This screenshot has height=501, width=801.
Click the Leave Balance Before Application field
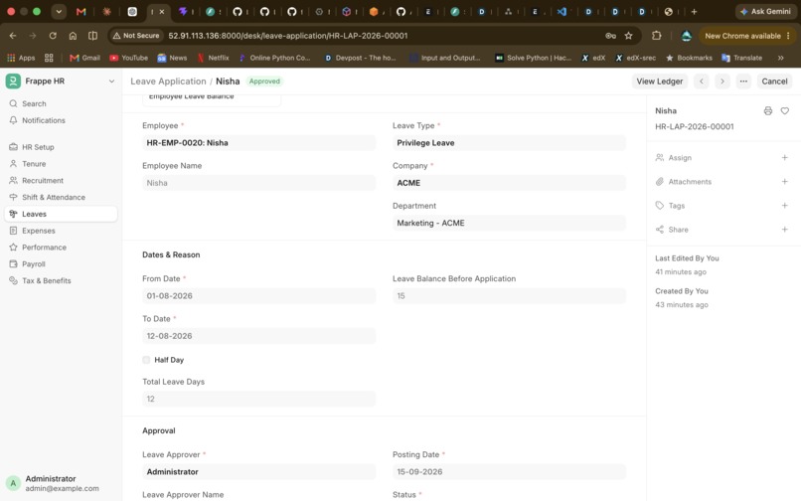pos(509,296)
